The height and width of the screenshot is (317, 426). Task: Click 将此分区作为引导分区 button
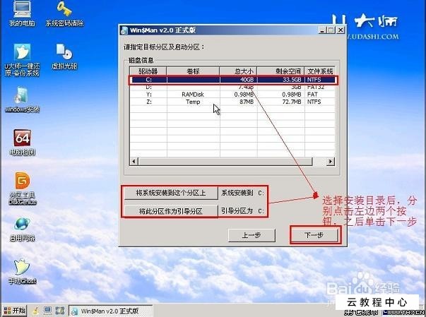click(x=171, y=211)
